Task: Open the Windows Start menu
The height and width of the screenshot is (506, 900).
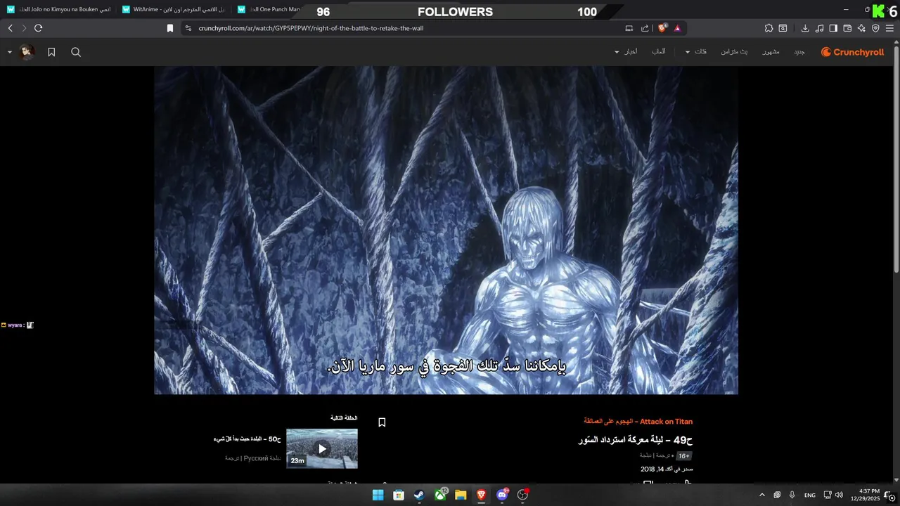Action: [x=378, y=495]
